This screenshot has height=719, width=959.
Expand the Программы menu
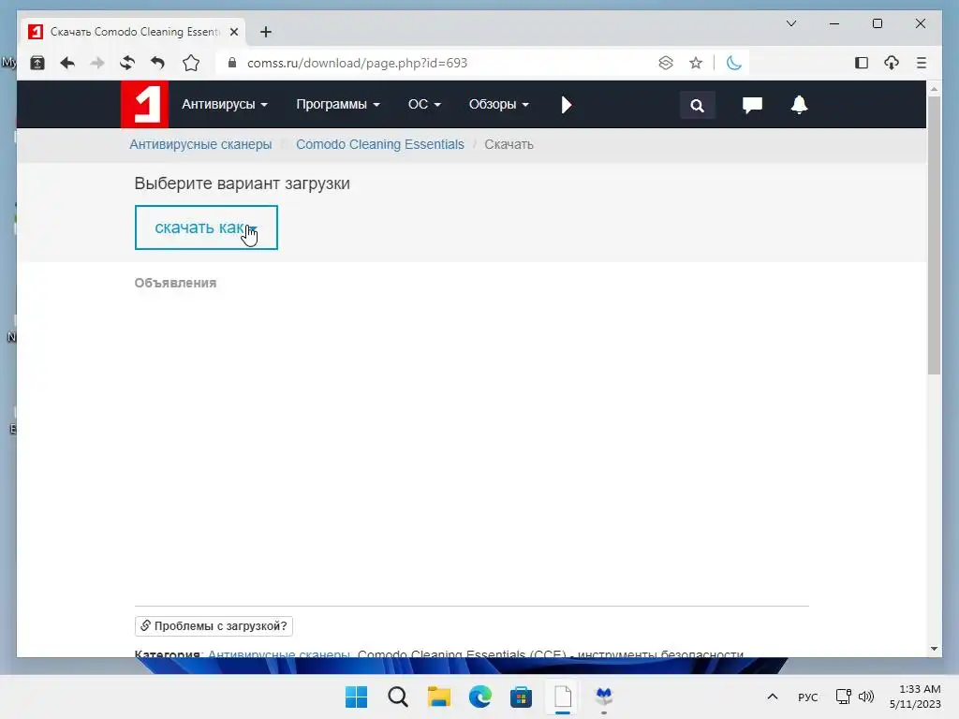click(x=337, y=105)
